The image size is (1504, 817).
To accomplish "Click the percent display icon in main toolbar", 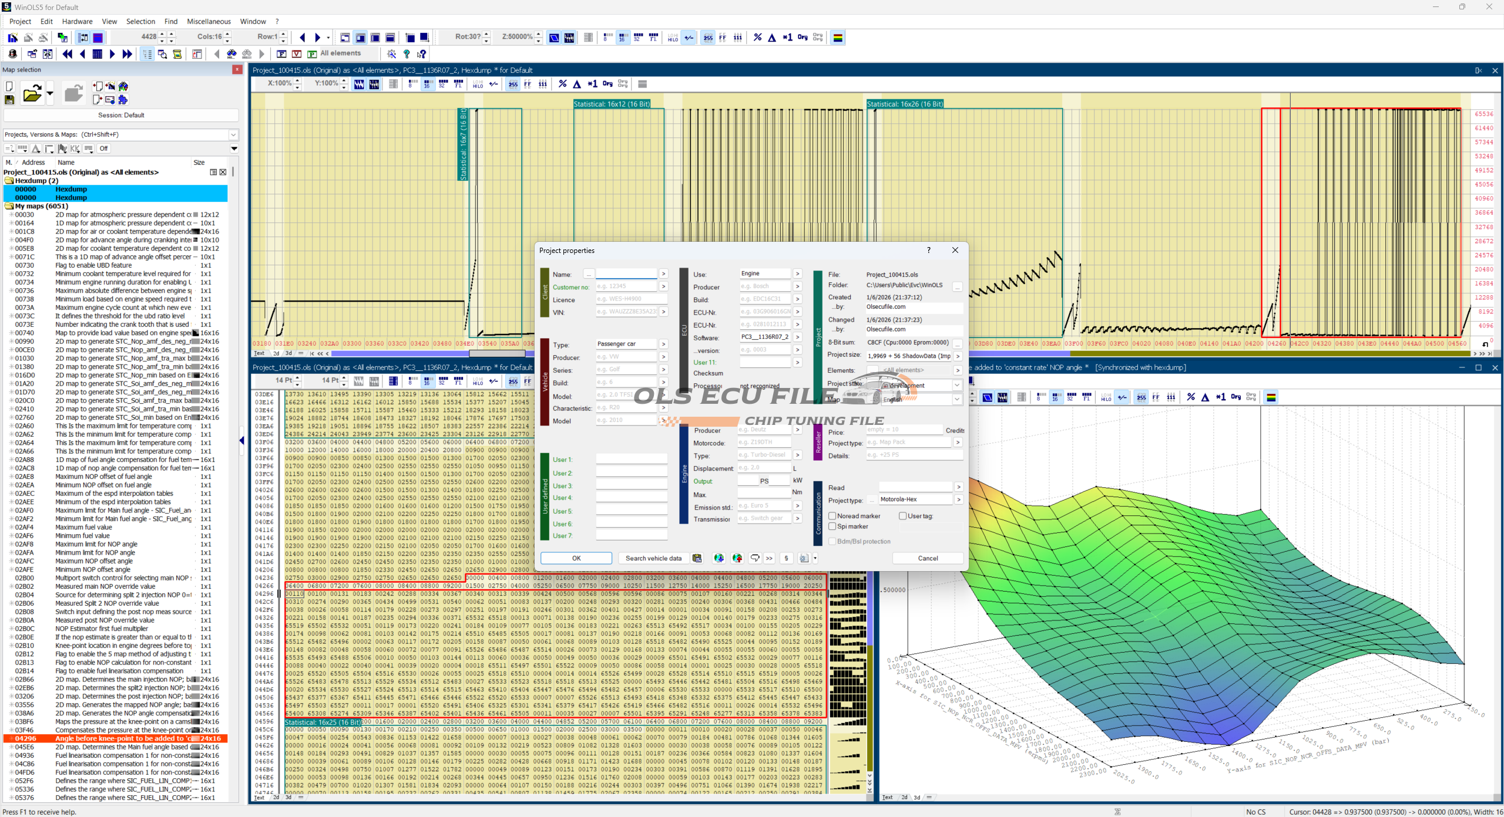I will (x=757, y=38).
